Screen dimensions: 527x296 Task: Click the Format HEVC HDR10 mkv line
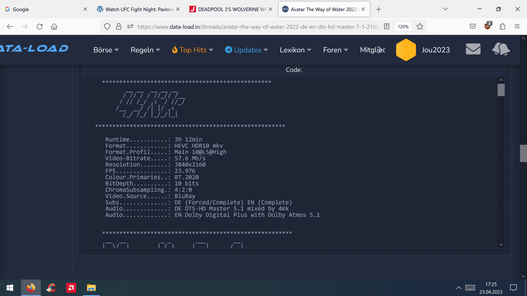164,146
